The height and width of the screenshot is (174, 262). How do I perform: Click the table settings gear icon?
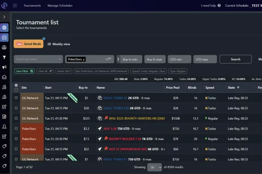point(16,85)
